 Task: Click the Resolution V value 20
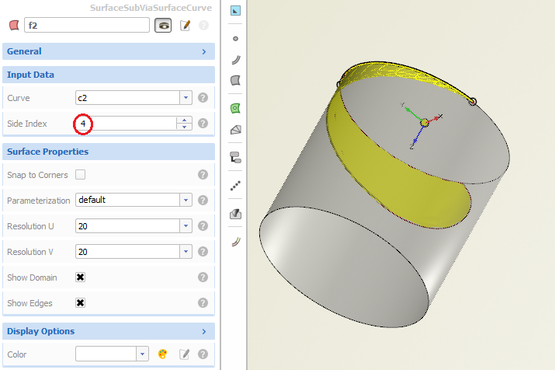pos(127,251)
